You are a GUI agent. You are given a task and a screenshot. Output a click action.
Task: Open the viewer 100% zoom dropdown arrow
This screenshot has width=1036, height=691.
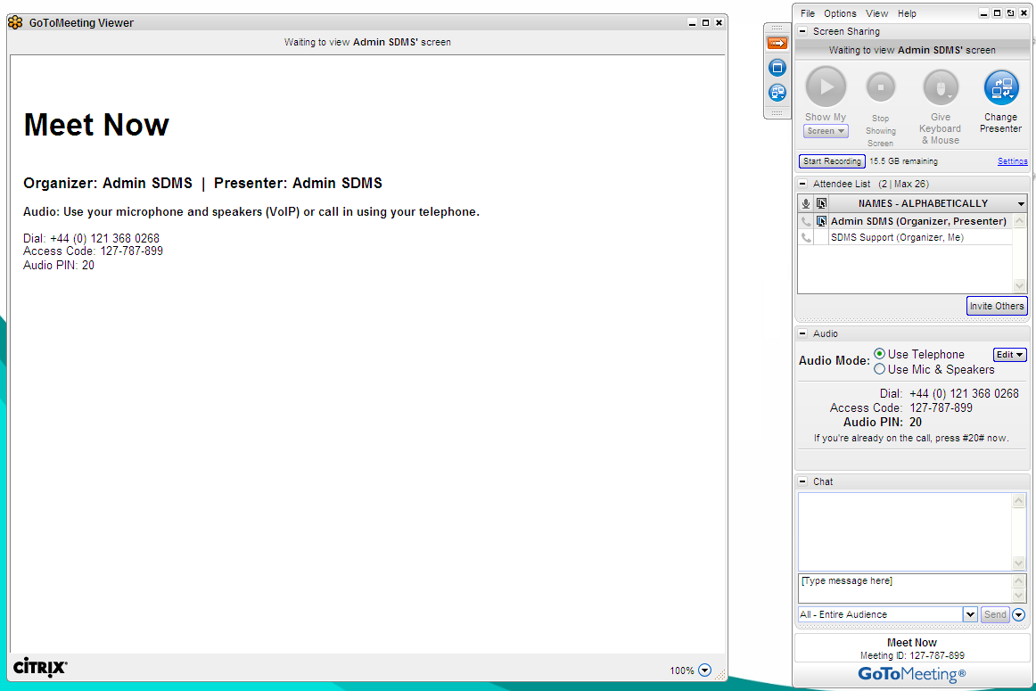pos(705,670)
